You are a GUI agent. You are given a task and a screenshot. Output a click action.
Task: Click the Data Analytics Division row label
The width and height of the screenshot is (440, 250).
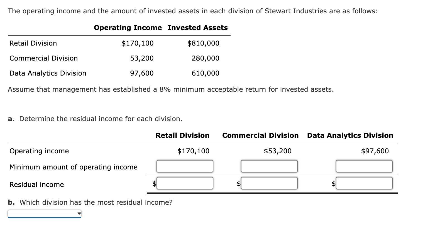pyautogui.click(x=48, y=73)
